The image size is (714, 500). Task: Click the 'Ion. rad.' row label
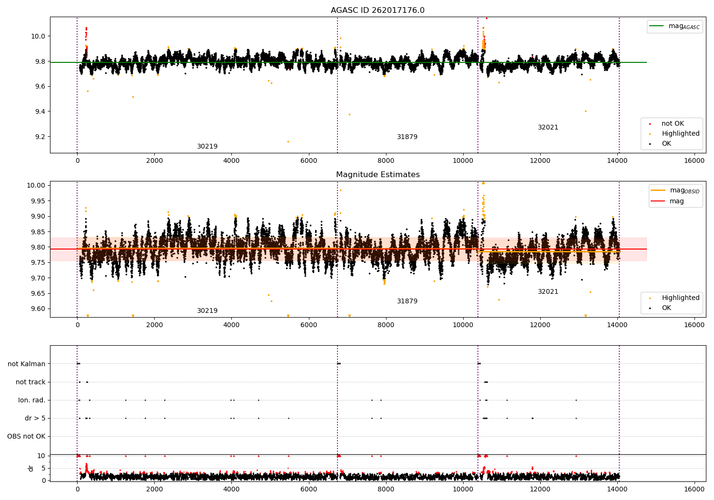point(32,400)
